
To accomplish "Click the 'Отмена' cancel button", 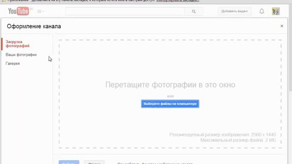I will (x=94, y=163).
